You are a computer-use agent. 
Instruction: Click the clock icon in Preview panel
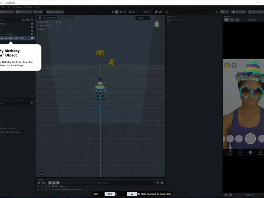[x=232, y=20]
